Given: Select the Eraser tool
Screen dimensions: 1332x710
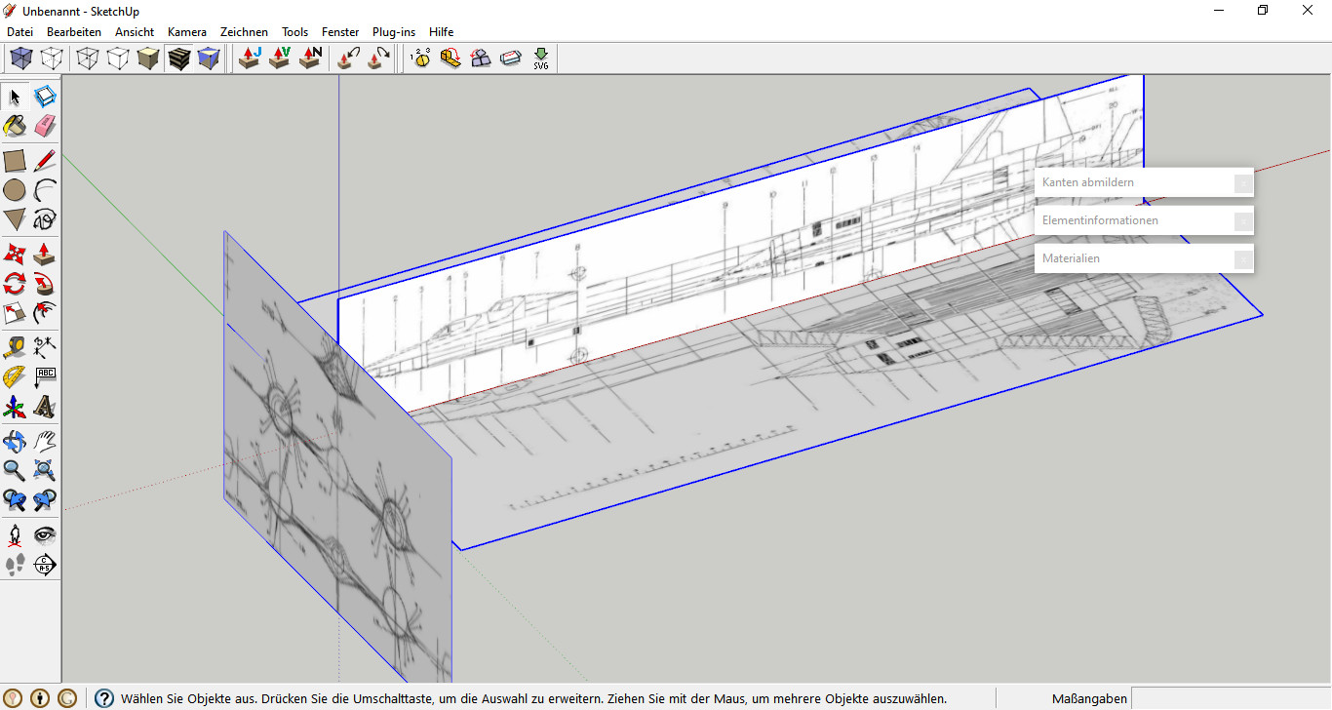Looking at the screenshot, I should point(45,126).
